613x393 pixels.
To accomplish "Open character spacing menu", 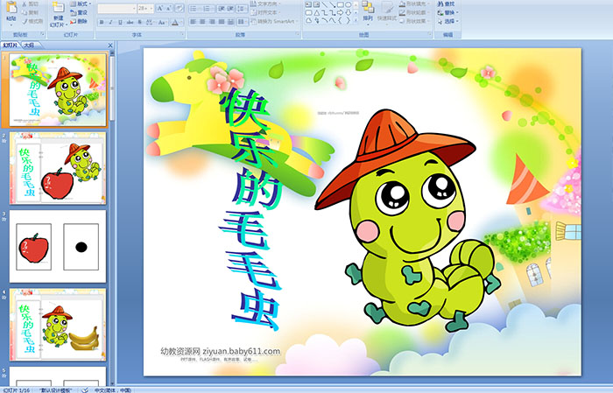I will pos(150,22).
